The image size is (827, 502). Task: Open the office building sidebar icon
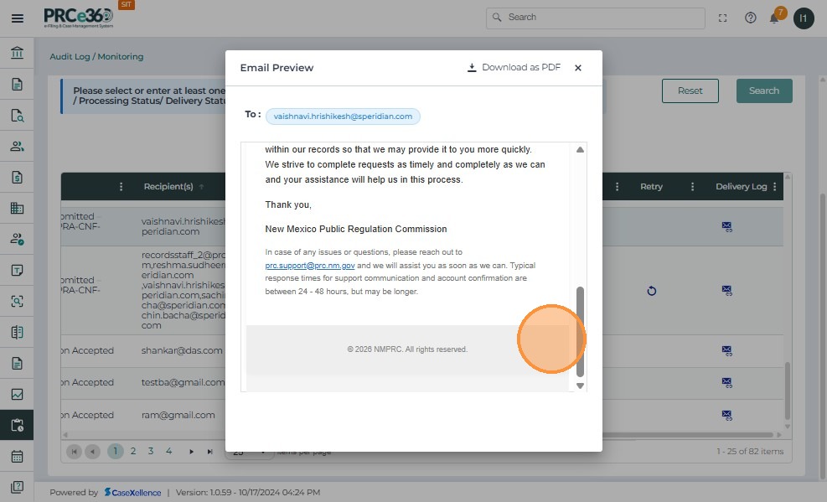(x=17, y=208)
